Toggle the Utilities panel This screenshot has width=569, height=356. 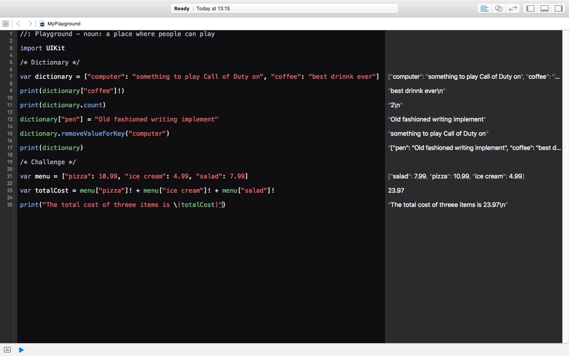558,8
